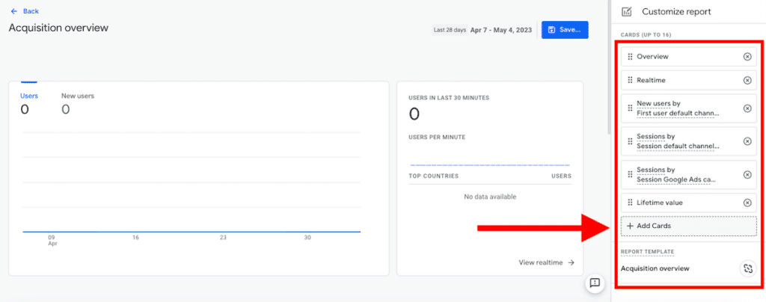
Task: Remove the Lifetime value card
Action: [x=747, y=203]
